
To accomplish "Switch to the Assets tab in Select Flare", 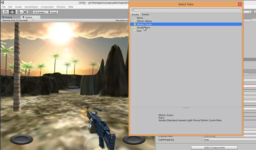I will (135, 15).
